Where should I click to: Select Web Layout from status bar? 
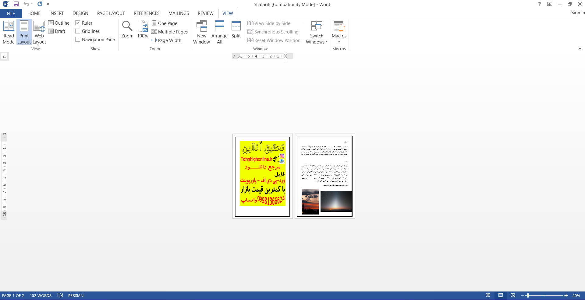pyautogui.click(x=513, y=295)
